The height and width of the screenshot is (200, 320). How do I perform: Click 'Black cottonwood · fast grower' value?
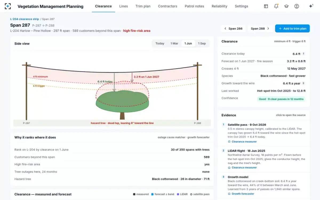(x=283, y=76)
